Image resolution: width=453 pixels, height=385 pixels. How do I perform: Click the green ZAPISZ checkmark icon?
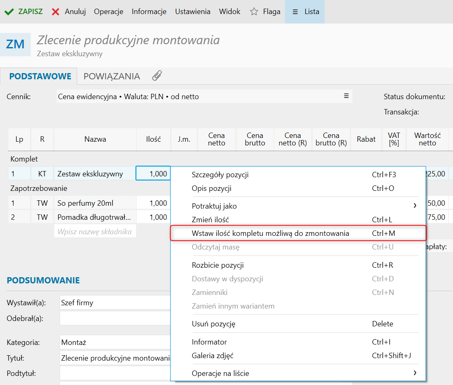pyautogui.click(x=9, y=12)
